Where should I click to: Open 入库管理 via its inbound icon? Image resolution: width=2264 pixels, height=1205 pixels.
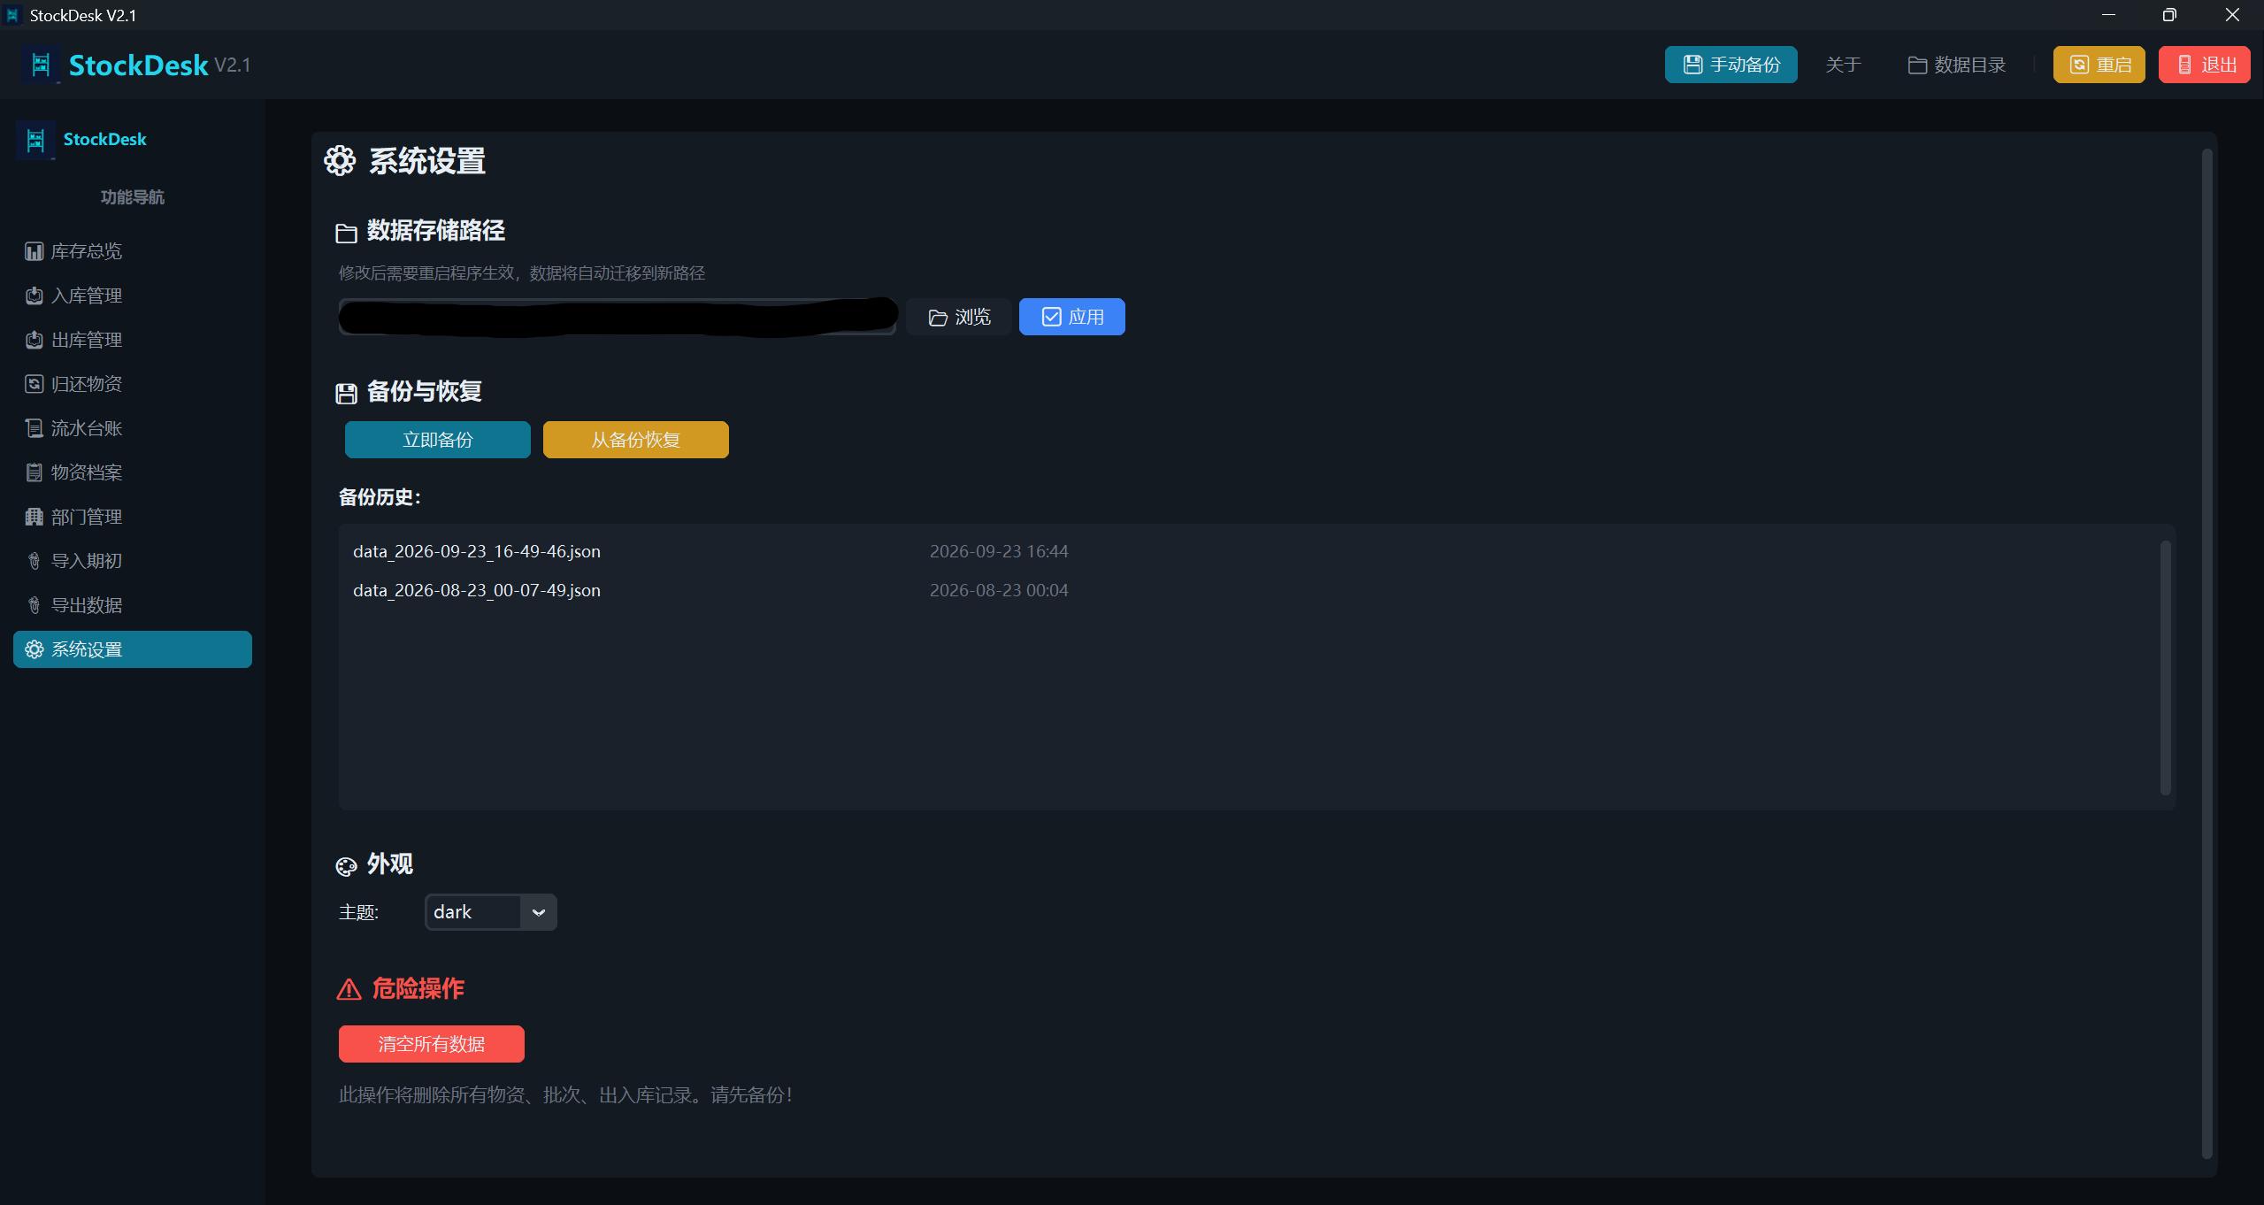pyautogui.click(x=34, y=295)
